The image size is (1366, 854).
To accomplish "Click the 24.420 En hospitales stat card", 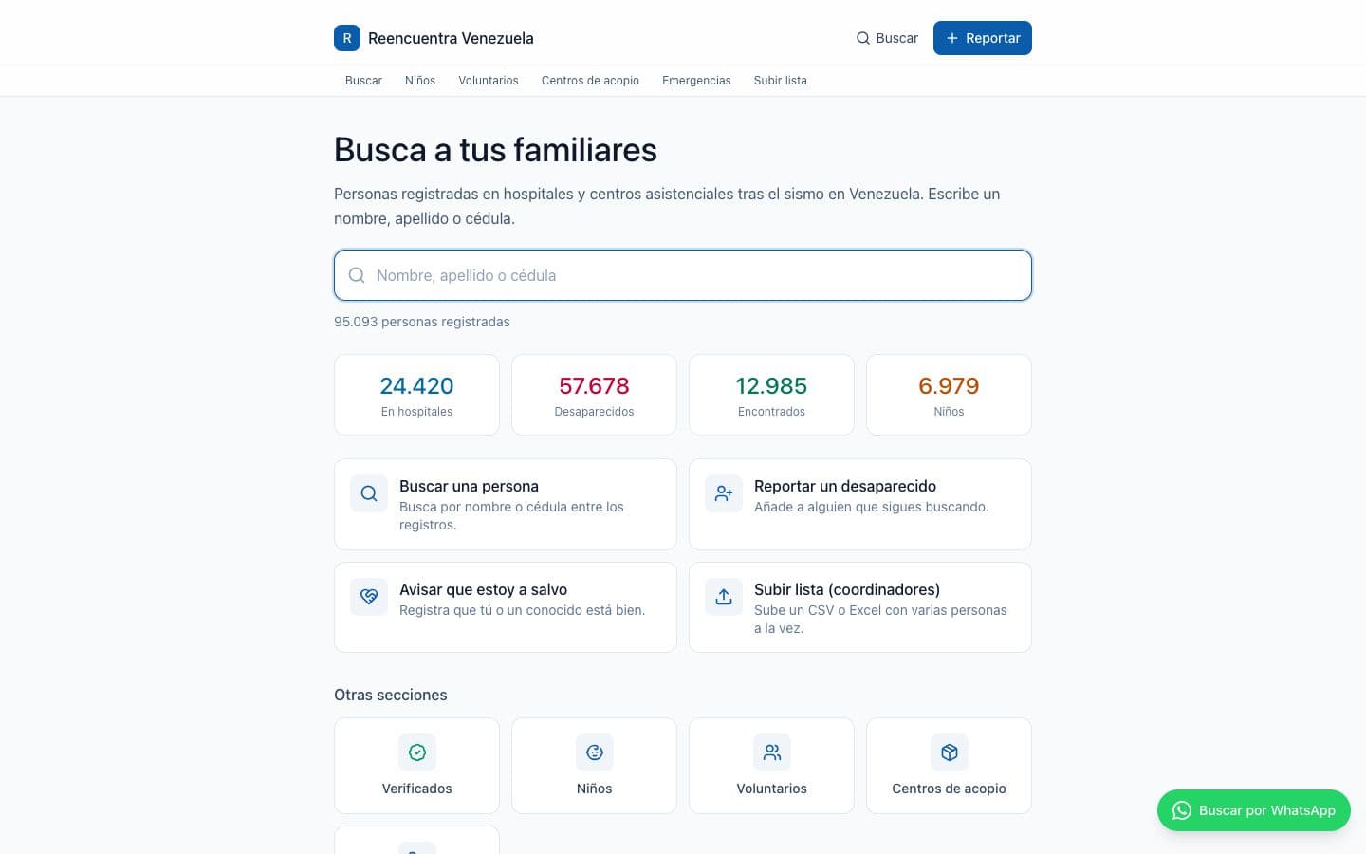I will click(x=417, y=395).
